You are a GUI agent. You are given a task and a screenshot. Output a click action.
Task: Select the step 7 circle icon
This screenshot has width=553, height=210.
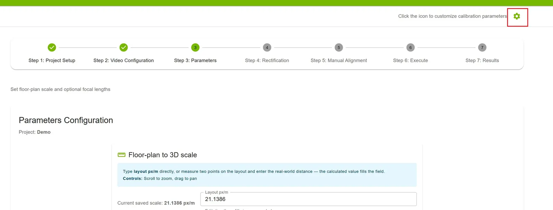click(482, 48)
